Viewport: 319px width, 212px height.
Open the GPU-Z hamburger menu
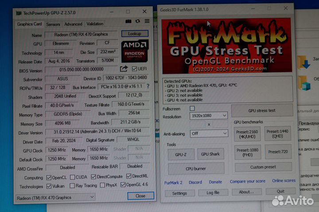point(147,21)
